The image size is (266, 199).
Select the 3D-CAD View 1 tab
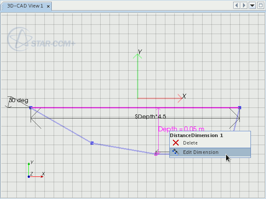25,6
